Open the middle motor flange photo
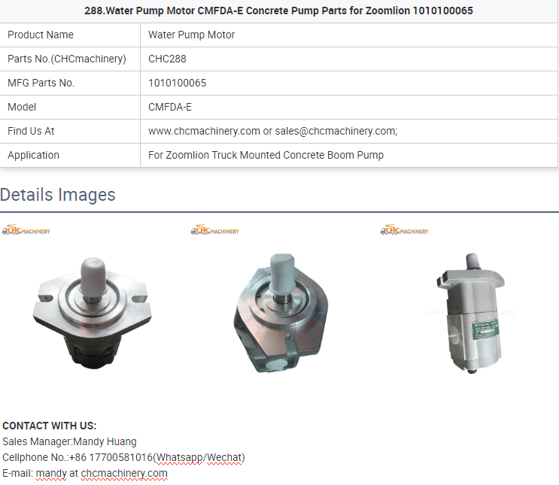559x485 pixels. pos(281,313)
